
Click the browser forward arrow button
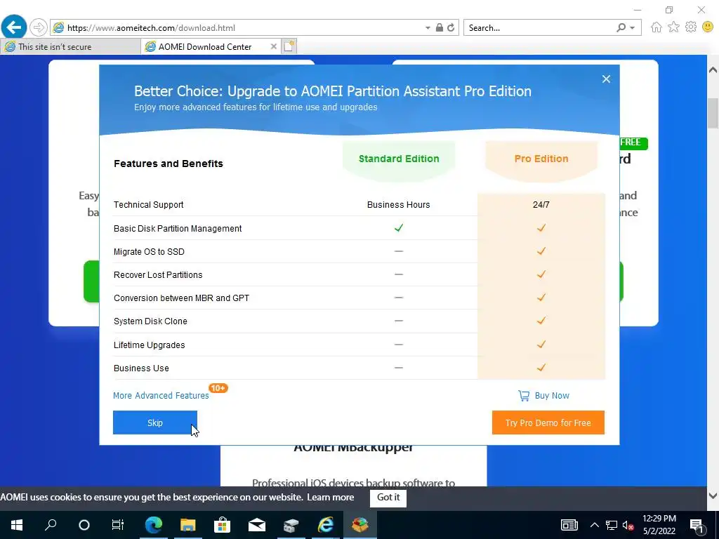pos(39,27)
